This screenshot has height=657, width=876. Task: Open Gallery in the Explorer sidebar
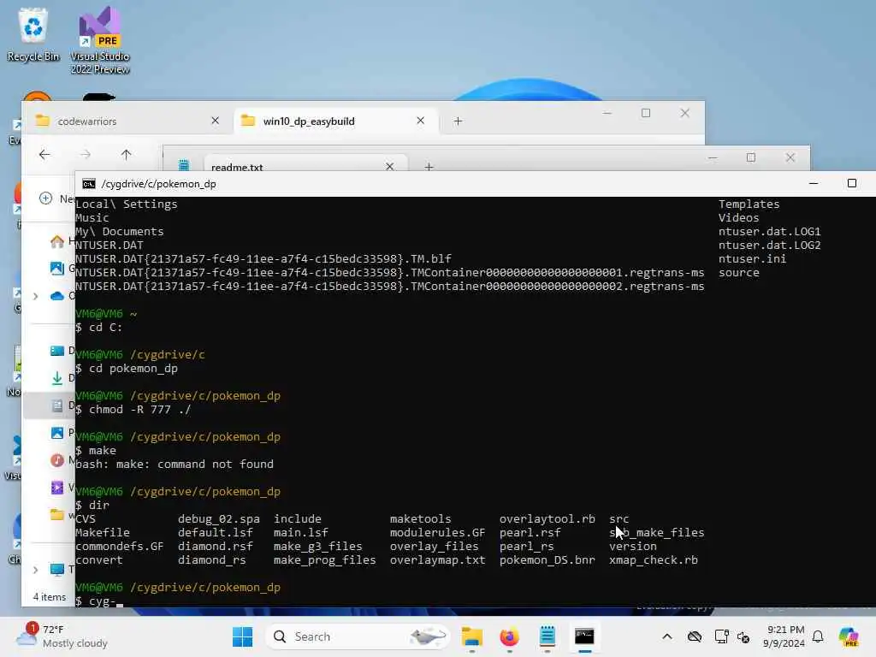pyautogui.click(x=57, y=268)
